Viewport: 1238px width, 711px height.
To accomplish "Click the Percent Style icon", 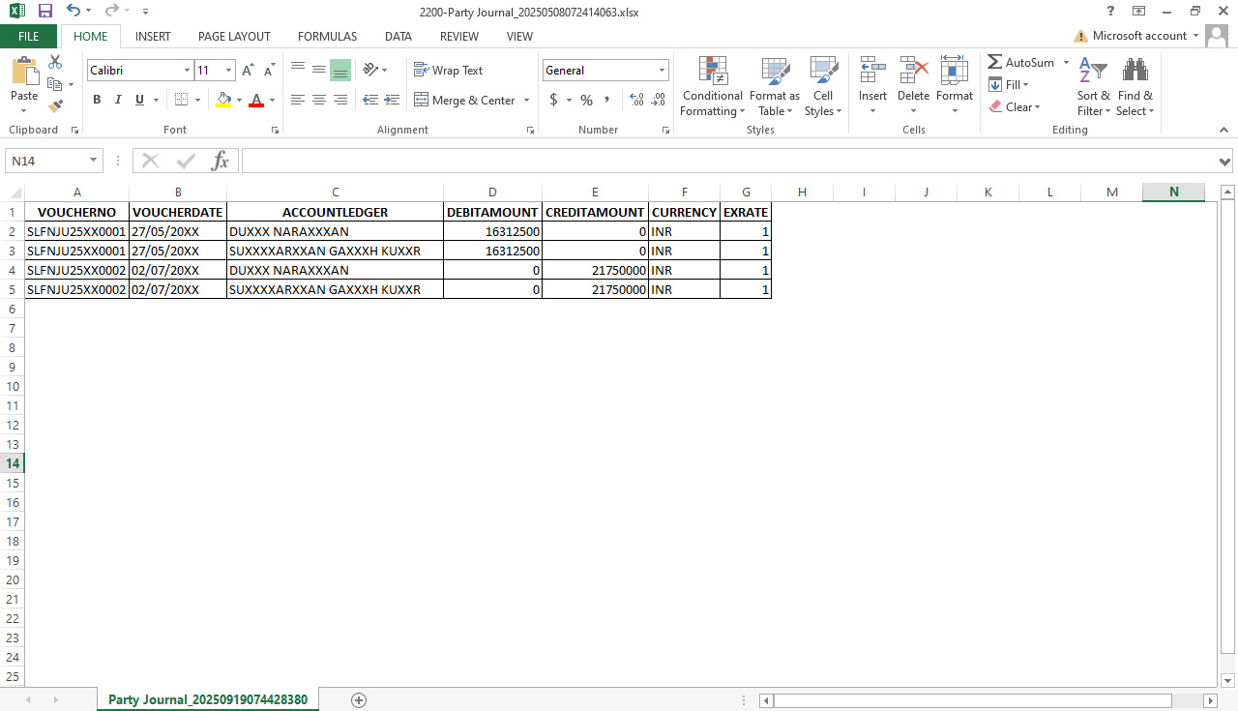I will point(586,100).
